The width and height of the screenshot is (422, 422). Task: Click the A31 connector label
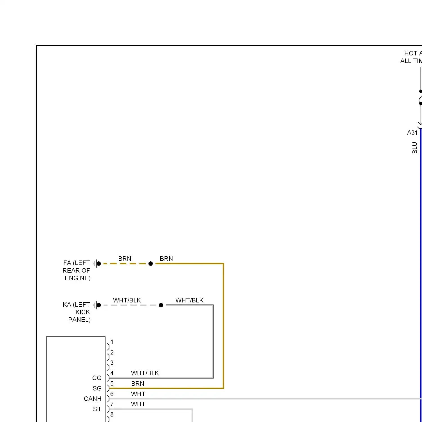412,133
